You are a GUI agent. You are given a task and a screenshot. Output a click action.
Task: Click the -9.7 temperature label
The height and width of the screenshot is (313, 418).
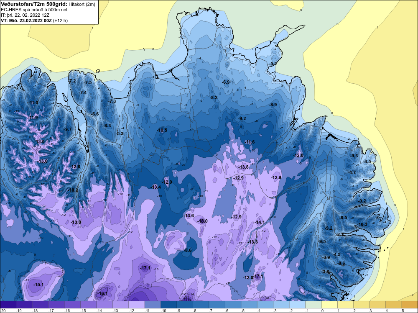(x=68, y=129)
